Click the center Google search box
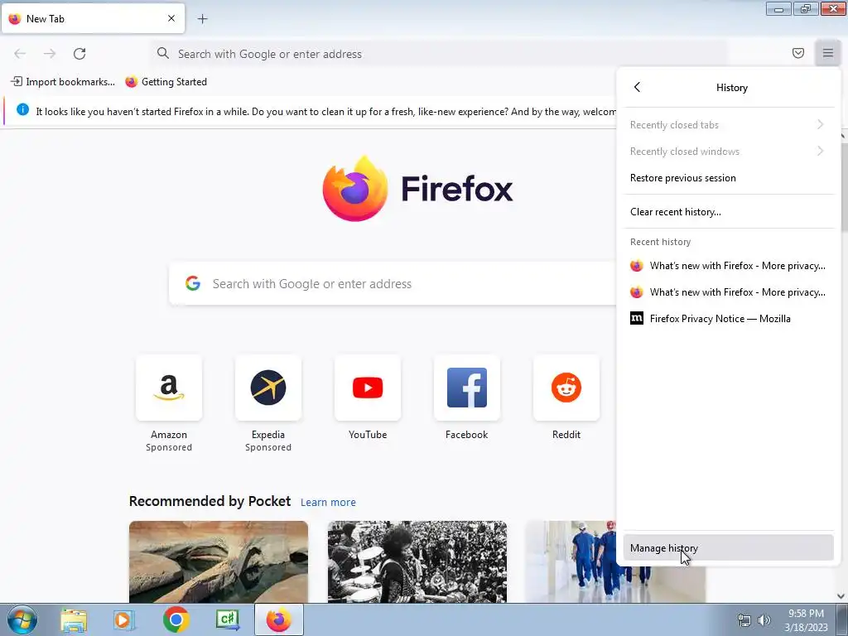The width and height of the screenshot is (848, 636). pos(392,283)
